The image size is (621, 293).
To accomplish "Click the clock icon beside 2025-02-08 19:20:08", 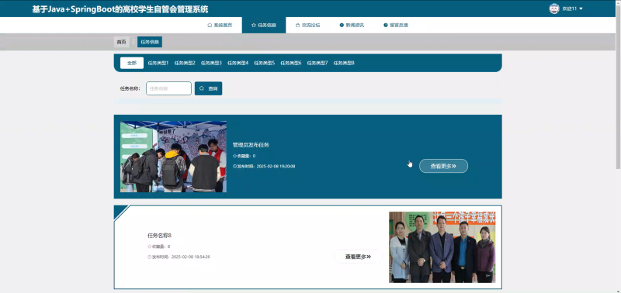I will [234, 167].
